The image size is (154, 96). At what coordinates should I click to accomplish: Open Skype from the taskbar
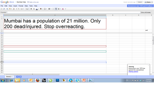[x=78, y=81]
